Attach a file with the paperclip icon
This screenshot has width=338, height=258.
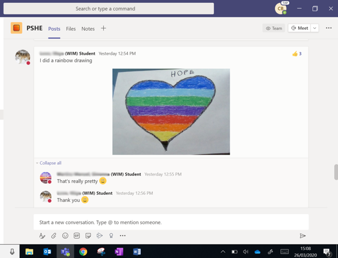click(54, 236)
